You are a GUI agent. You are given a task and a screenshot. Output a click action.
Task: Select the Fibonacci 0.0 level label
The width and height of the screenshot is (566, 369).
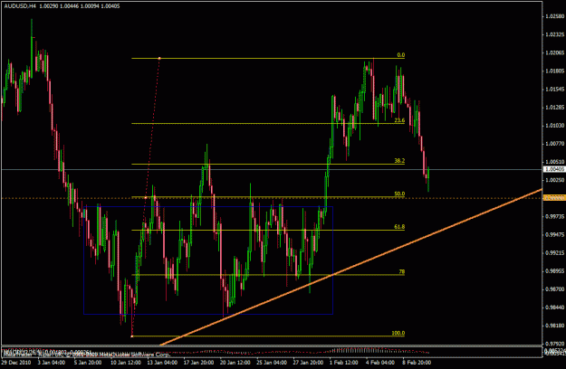pos(400,55)
